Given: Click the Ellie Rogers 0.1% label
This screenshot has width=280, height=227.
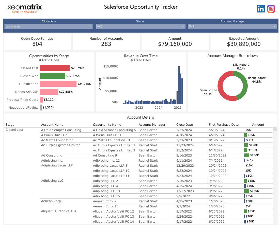Looking at the screenshot, I should tap(241, 66).
